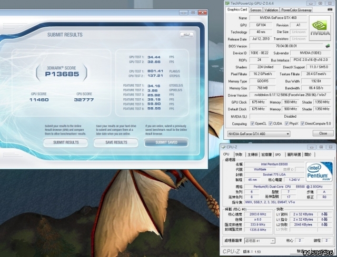Viewport: 337px width, 257px height.
Task: Click the Close button in GPU-Z
Action: click(x=323, y=133)
